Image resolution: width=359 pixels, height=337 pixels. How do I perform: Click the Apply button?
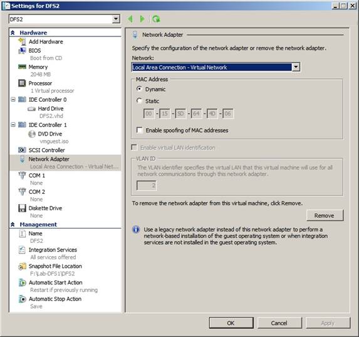tap(328, 323)
